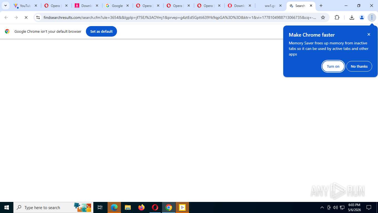Switch to the ww1.gr tab
The width and height of the screenshot is (378, 213).
pos(270,6)
